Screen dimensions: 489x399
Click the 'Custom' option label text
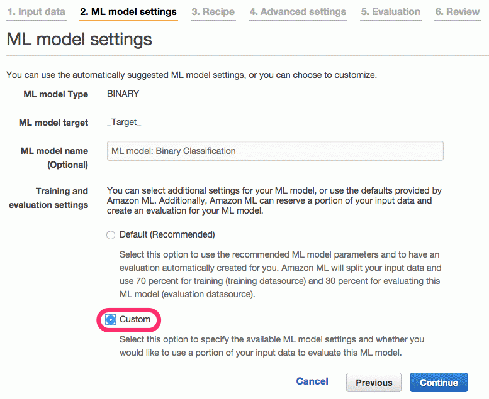(135, 319)
